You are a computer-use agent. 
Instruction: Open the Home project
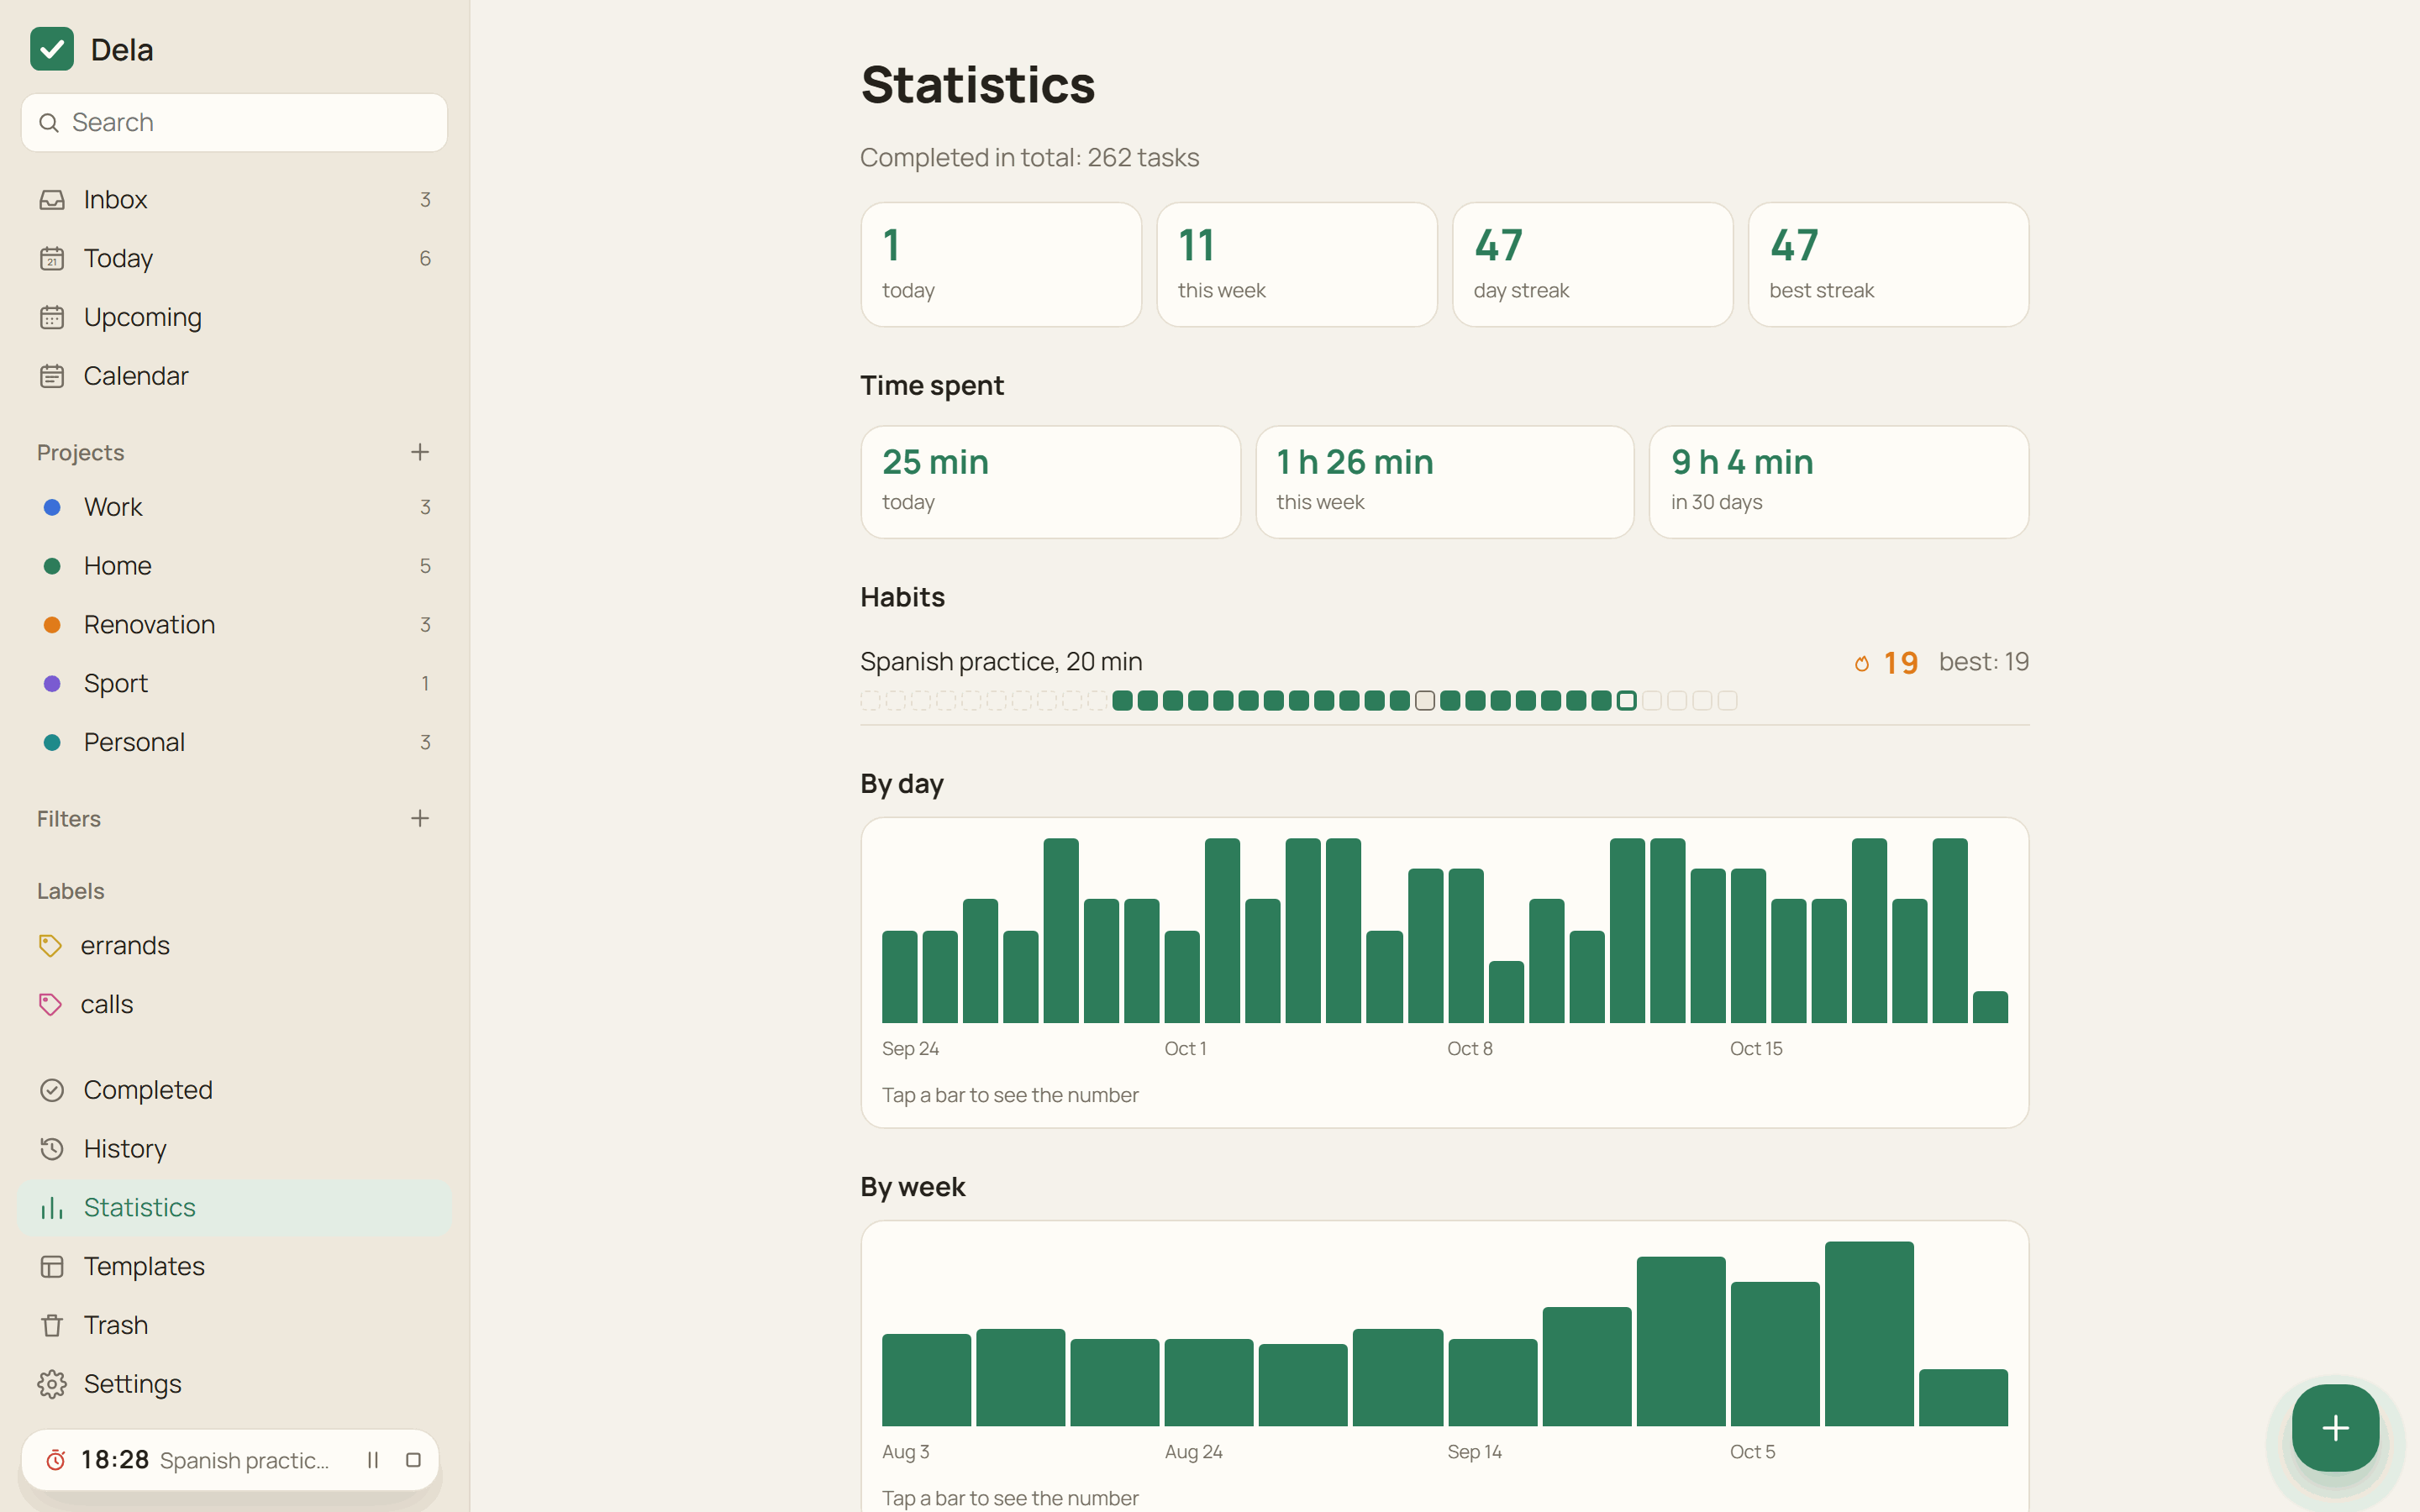point(234,566)
